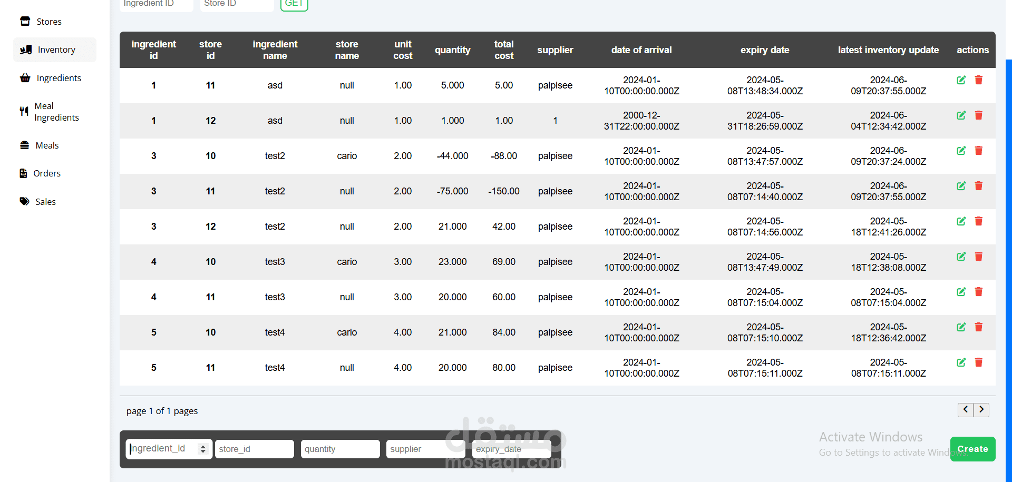The height and width of the screenshot is (482, 1012).
Task: Delete the test4 row for store 11
Action: point(979,362)
